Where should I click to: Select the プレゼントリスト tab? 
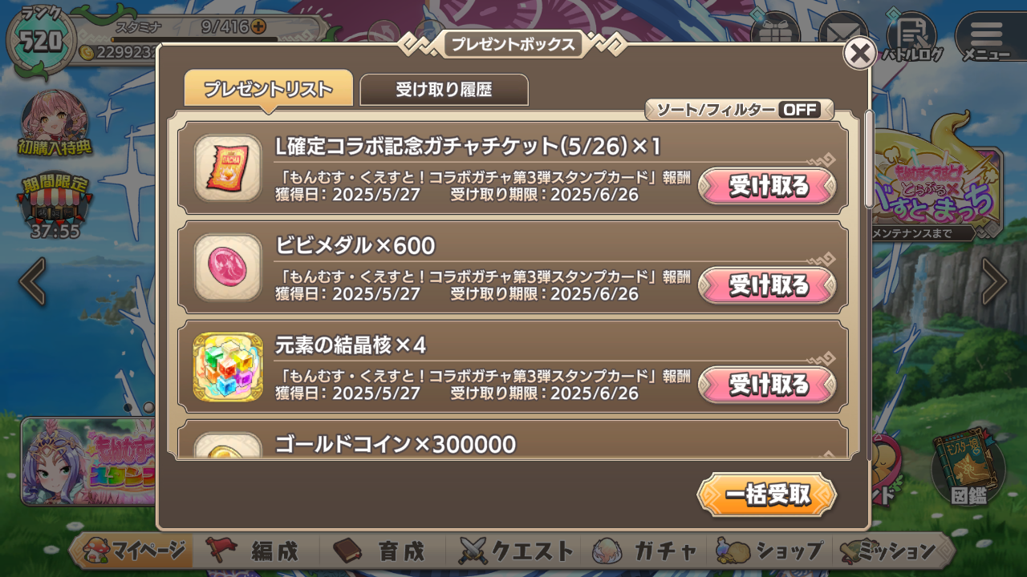268,89
